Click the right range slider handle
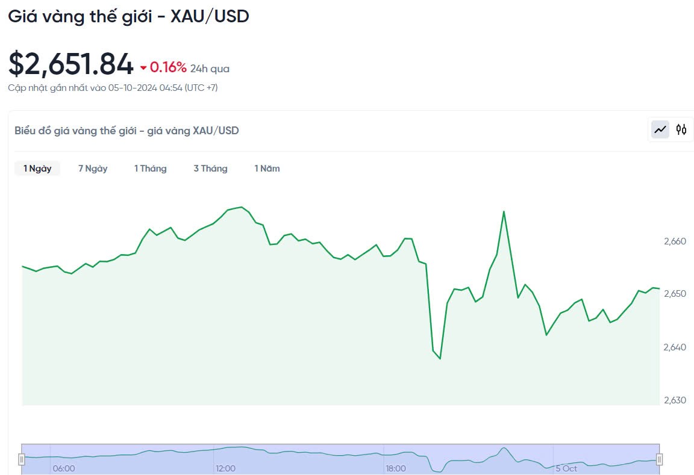This screenshot has width=694, height=475. (659, 459)
